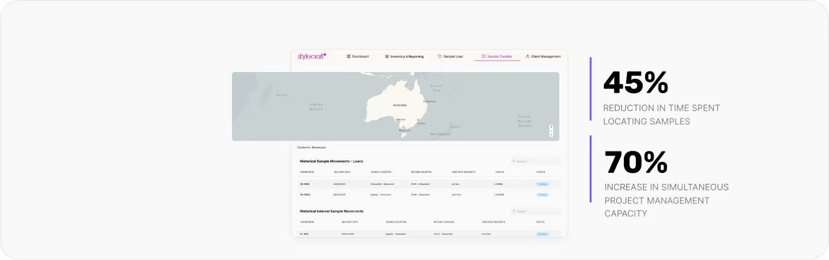Zoom out on the map
Image resolution: width=829 pixels, height=260 pixels.
click(x=551, y=131)
